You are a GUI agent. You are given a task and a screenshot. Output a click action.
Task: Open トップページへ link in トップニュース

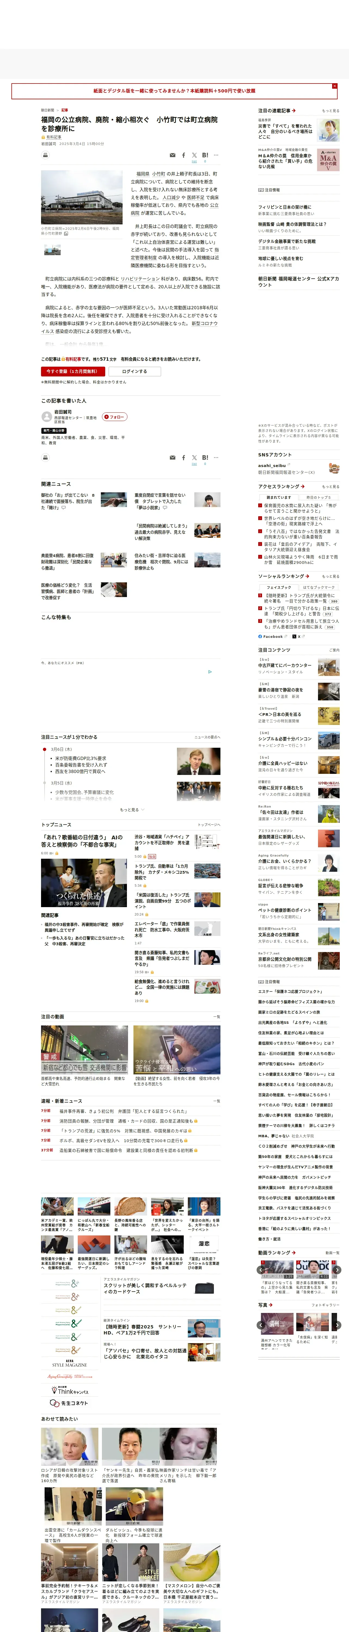click(209, 825)
